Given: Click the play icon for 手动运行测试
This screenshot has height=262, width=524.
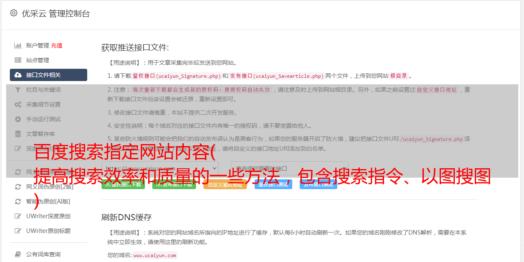Looking at the screenshot, I should (x=18, y=119).
